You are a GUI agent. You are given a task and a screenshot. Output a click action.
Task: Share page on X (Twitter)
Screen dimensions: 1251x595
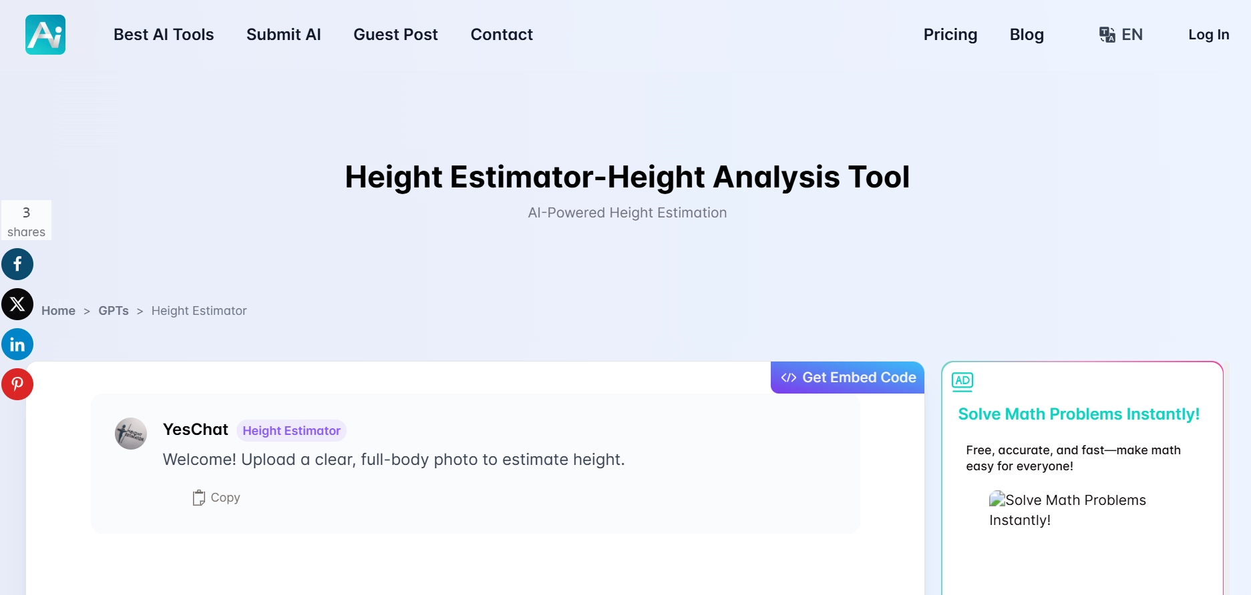pyautogui.click(x=17, y=304)
